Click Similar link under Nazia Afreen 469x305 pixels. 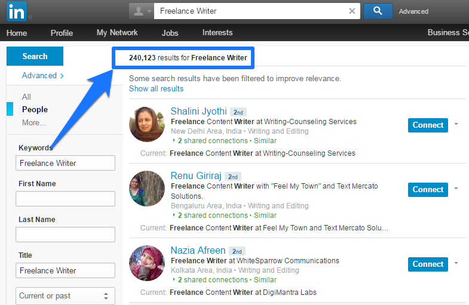pos(265,280)
